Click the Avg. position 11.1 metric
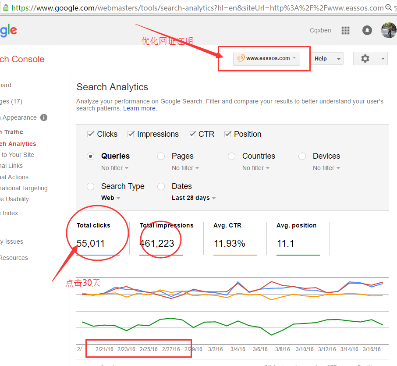The width and height of the screenshot is (397, 366). tap(298, 238)
